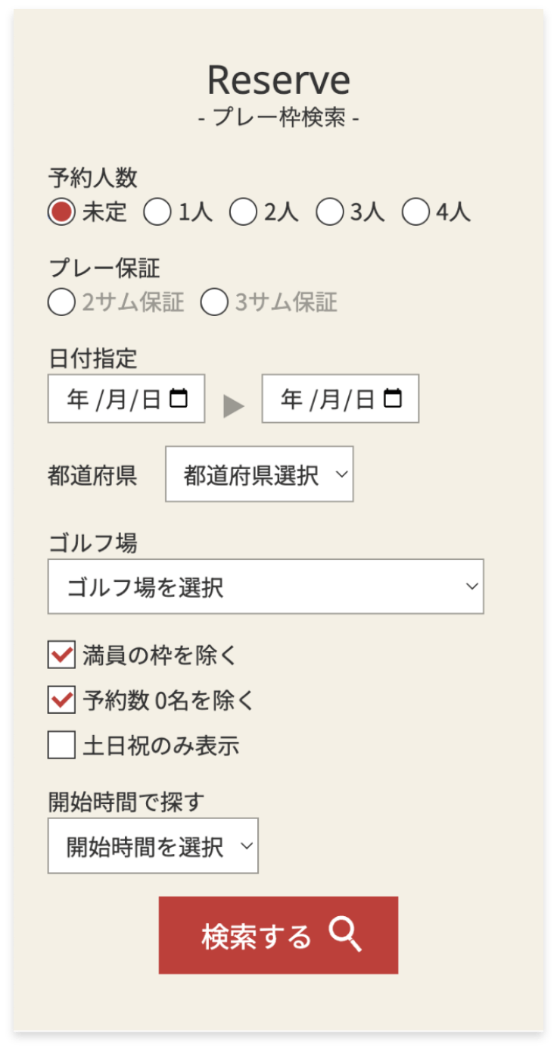Open the end date calendar picker icon
557x1051 pixels.
(x=393, y=399)
